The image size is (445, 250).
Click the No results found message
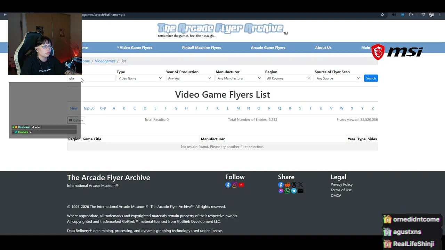222,147
